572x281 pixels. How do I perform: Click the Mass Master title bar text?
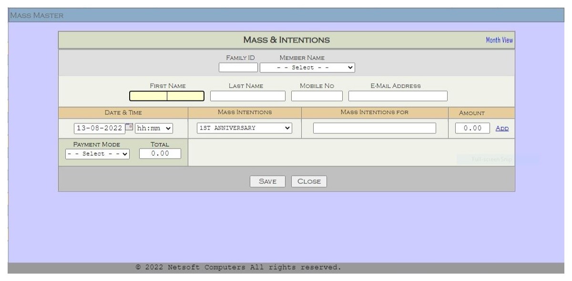37,16
